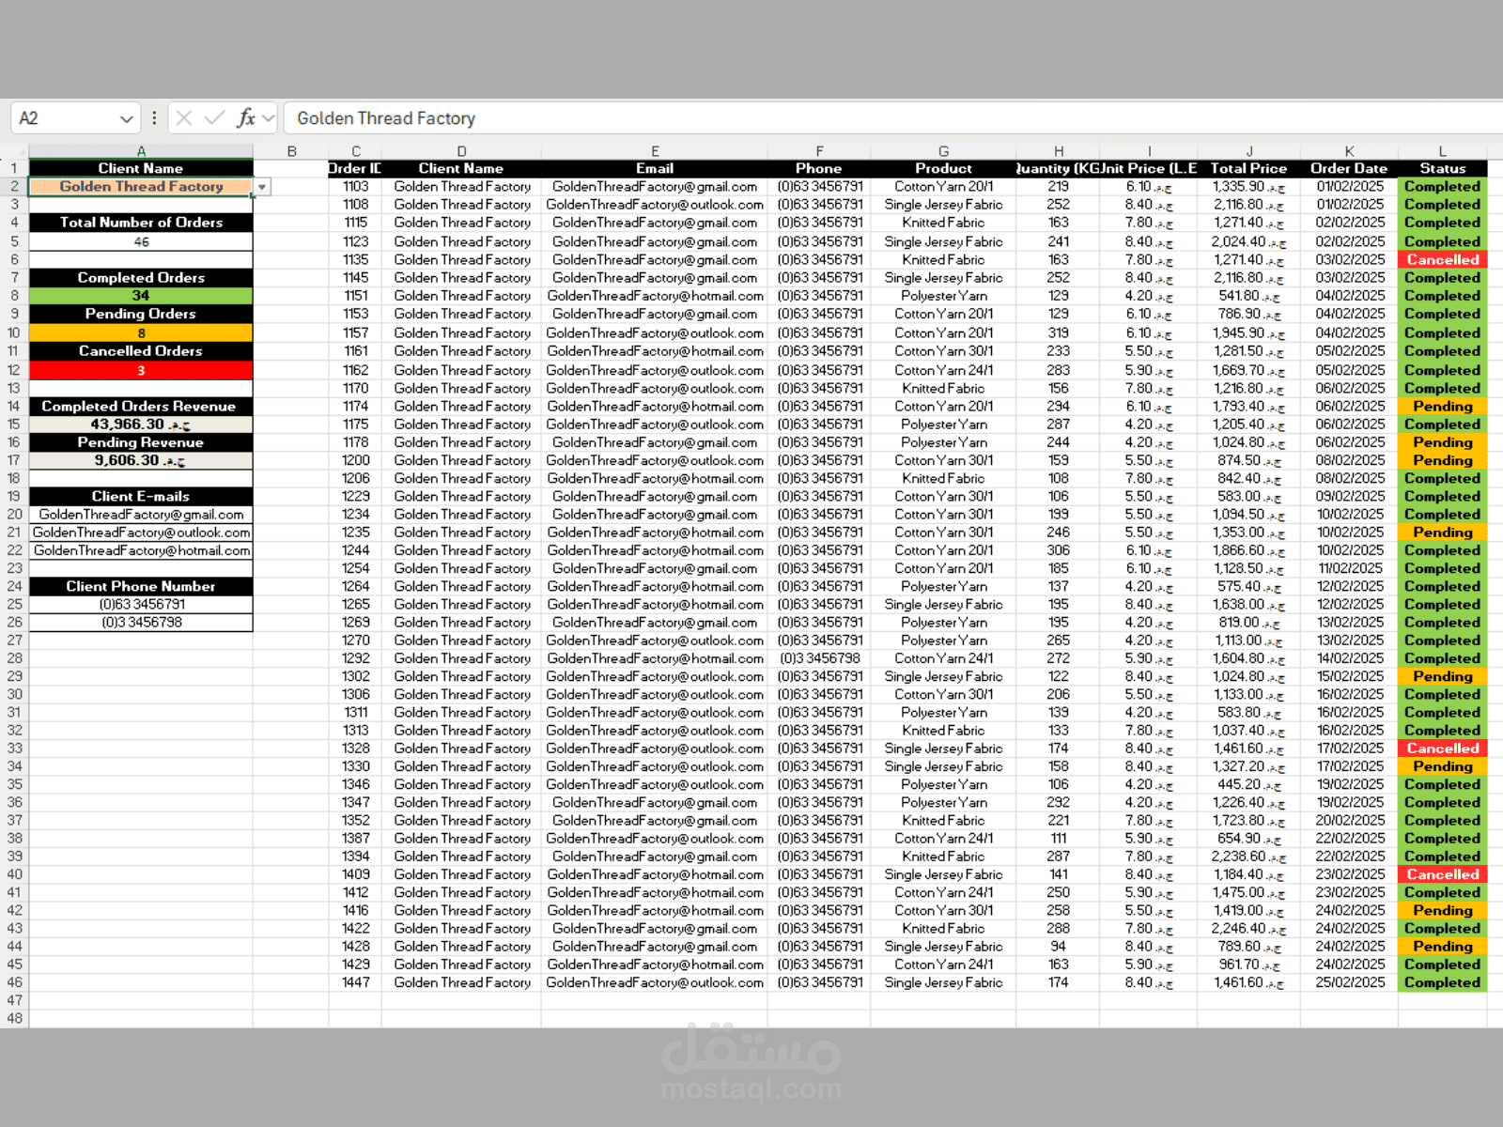
Task: Select the green Completed Orders count cell showing 34
Action: point(141,295)
